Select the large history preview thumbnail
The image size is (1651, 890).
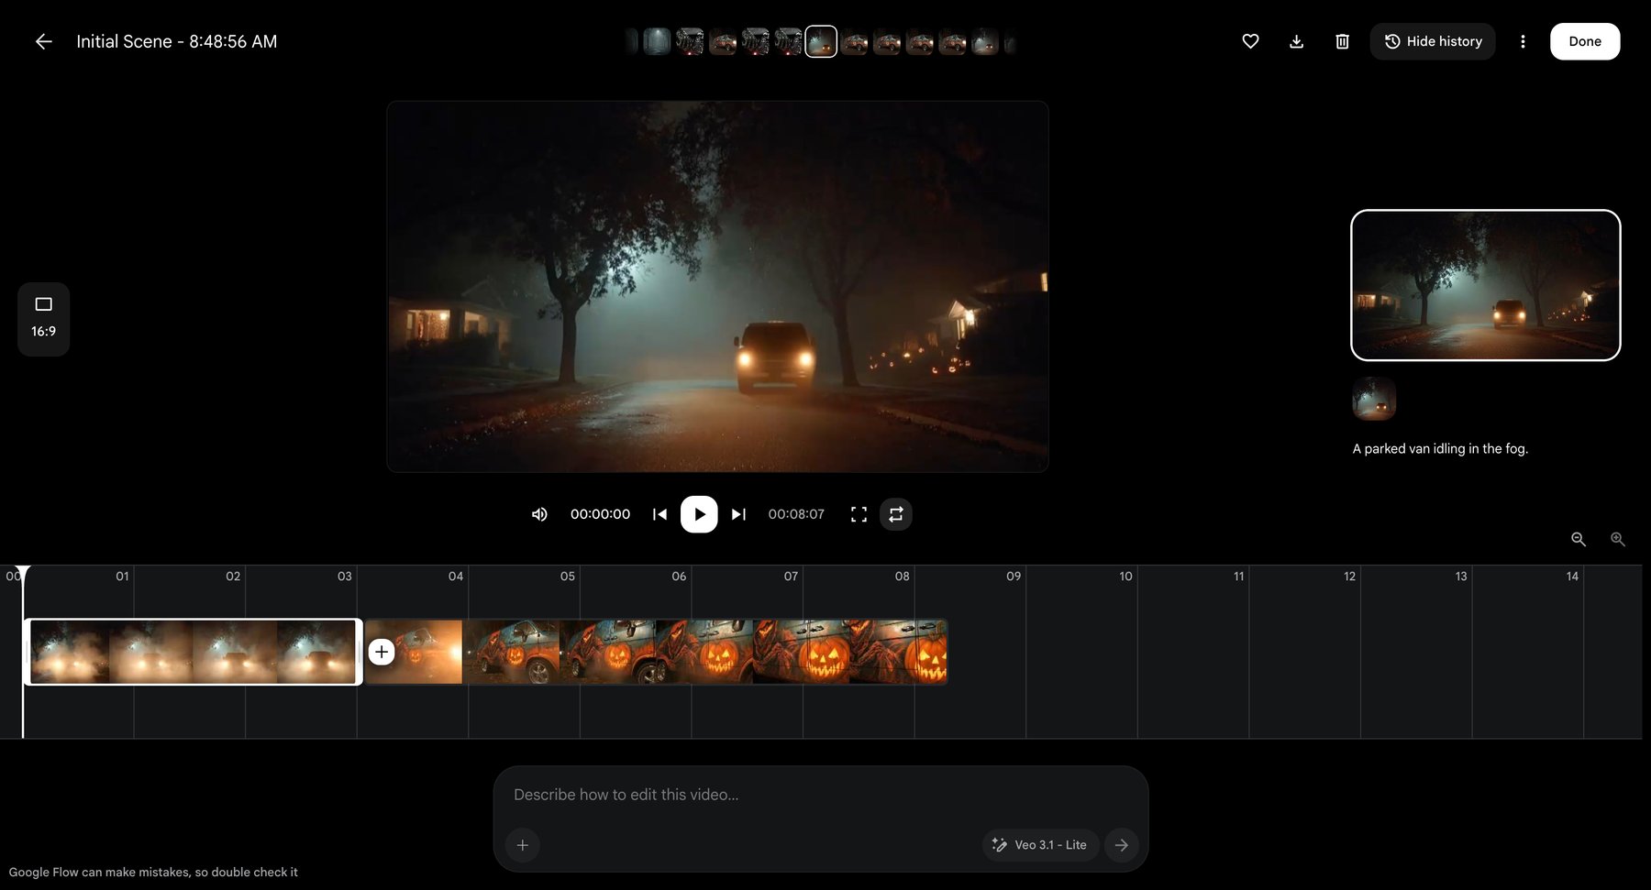1485,285
